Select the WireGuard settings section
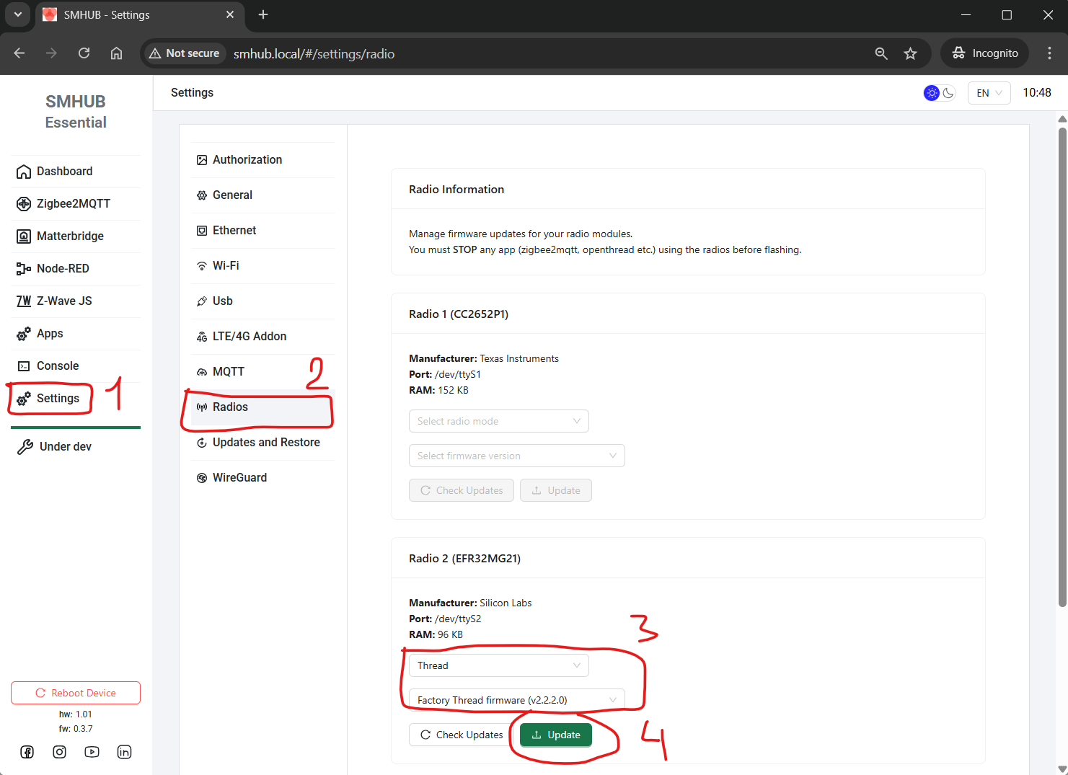Image resolution: width=1068 pixels, height=775 pixels. [x=239, y=477]
